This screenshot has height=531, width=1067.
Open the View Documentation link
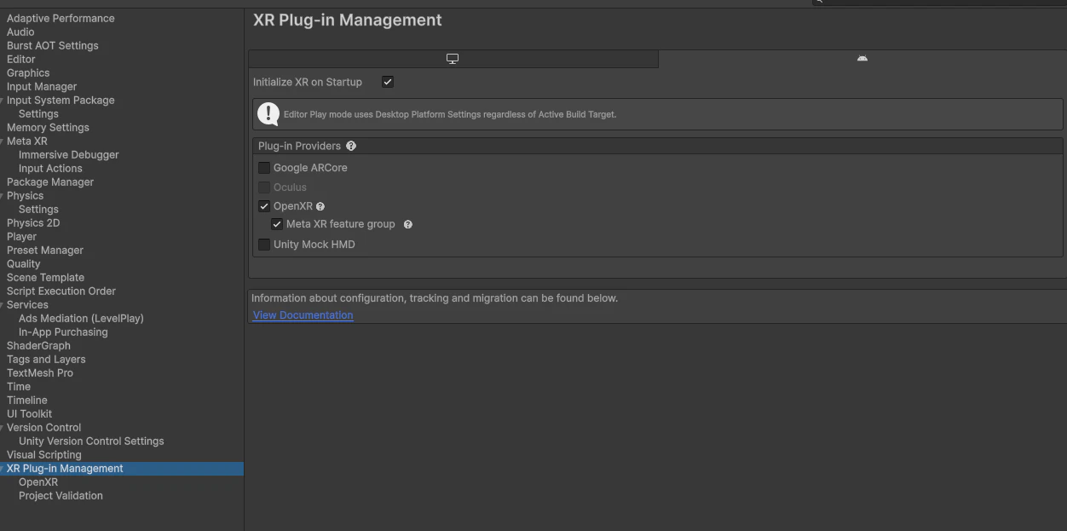click(x=303, y=315)
